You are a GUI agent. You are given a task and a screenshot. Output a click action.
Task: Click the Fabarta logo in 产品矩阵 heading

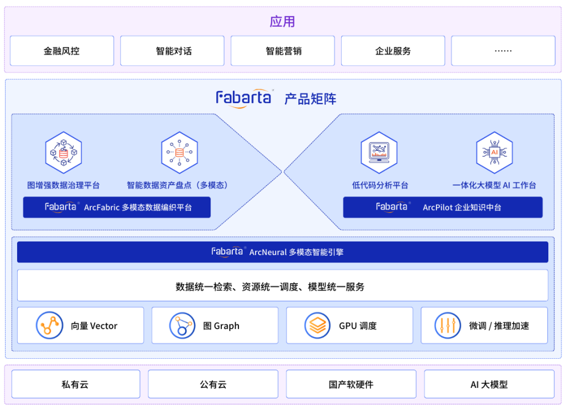coord(244,97)
